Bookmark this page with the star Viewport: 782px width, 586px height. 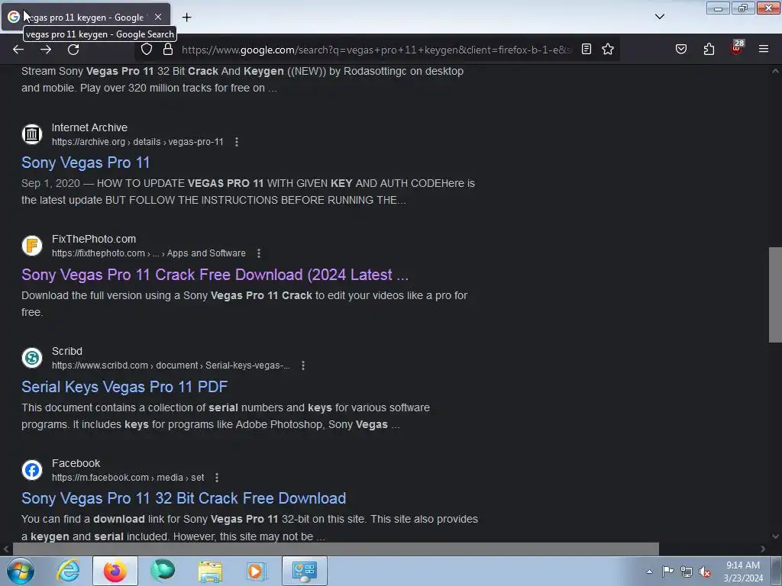[x=607, y=49]
